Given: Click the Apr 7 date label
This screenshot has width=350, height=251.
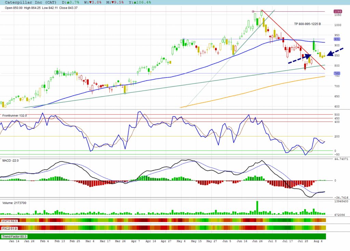Looking at the screenshot, I should [x=135, y=241].
